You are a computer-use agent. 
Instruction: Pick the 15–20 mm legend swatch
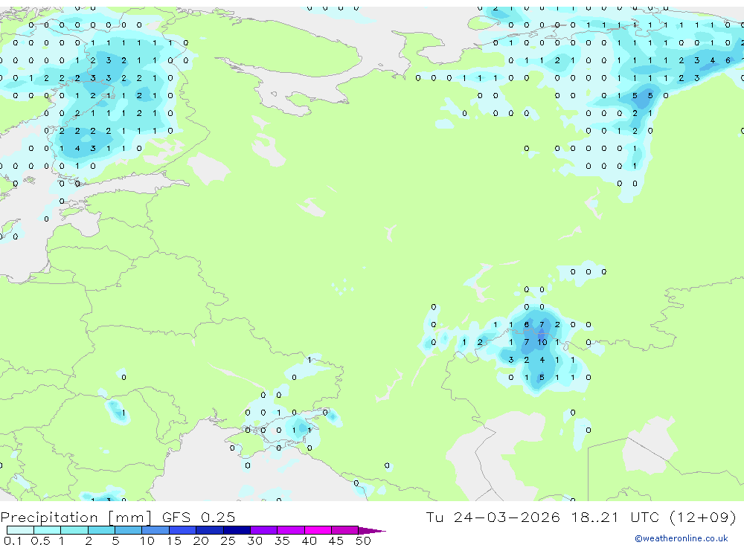pyautogui.click(x=182, y=530)
